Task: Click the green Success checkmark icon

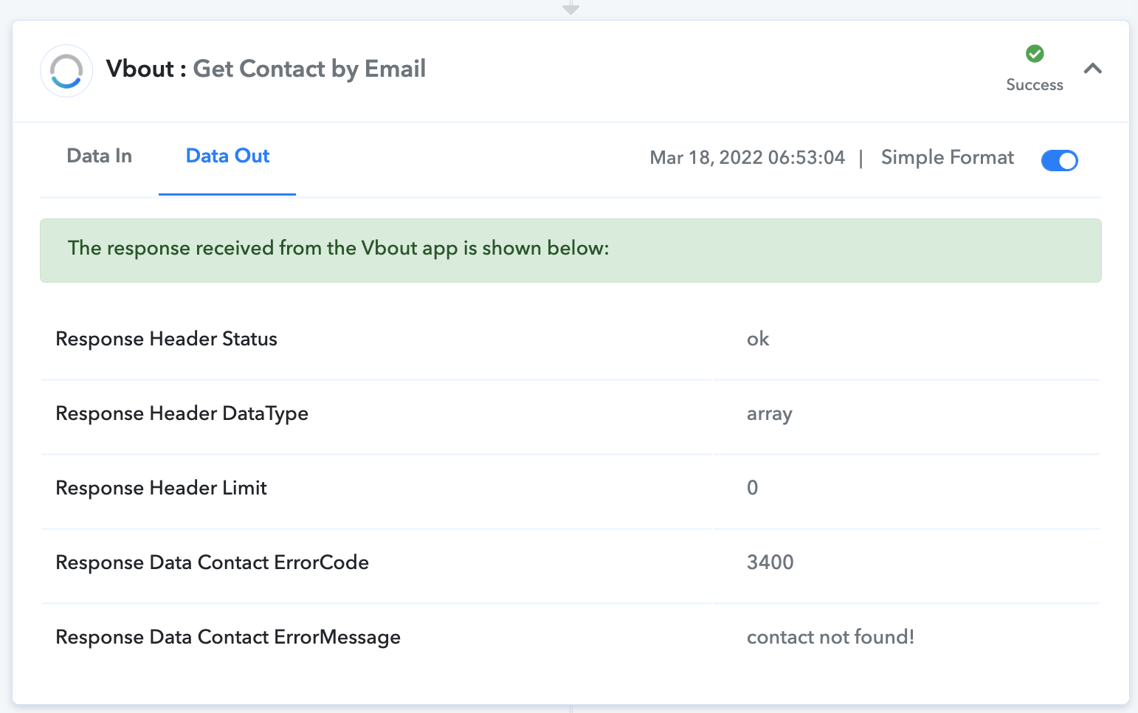Action: tap(1035, 53)
